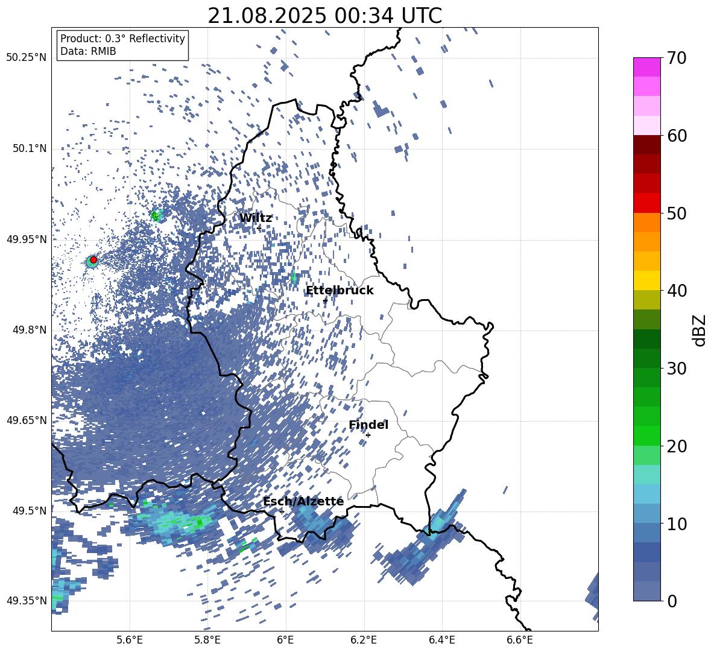The width and height of the screenshot is (714, 652).
Task: Click the 49.8°N latitude label
Action: (29, 330)
